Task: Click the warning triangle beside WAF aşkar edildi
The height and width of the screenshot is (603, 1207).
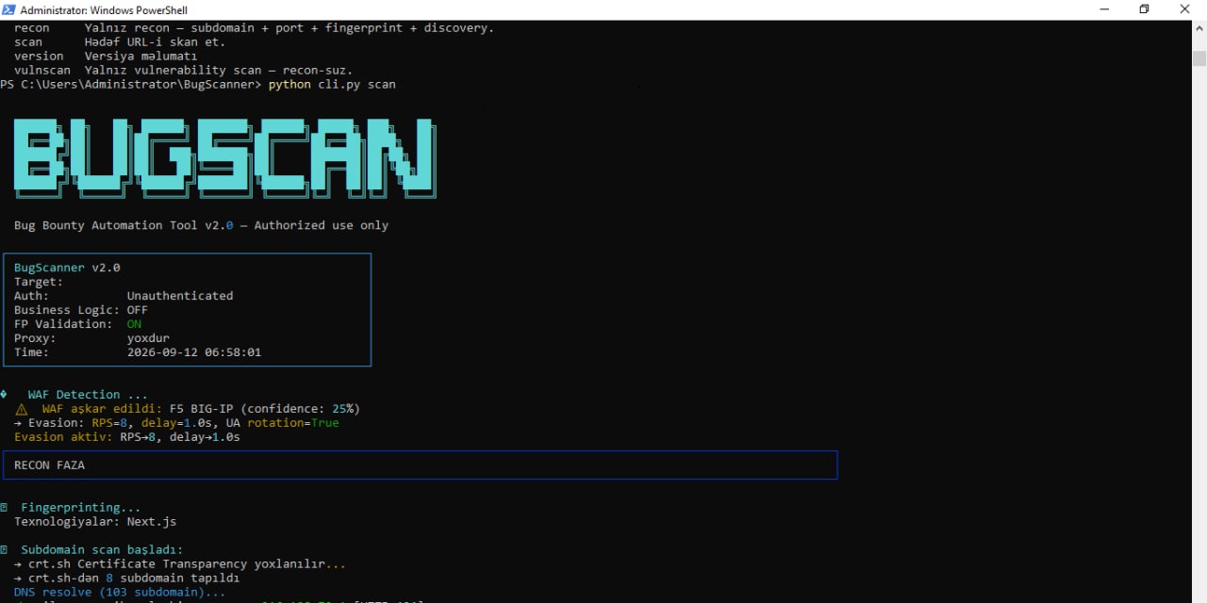Action: 21,409
